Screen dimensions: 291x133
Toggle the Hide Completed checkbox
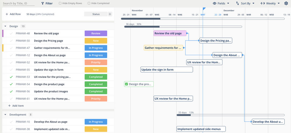(89, 3)
